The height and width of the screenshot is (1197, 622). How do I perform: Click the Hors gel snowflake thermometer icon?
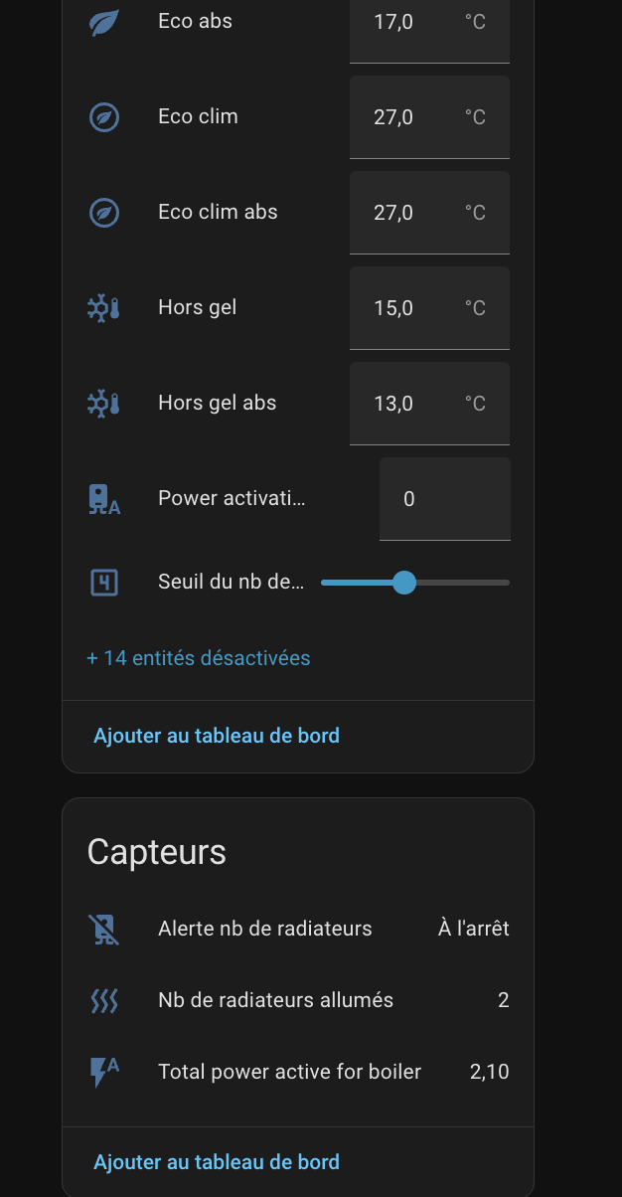[x=104, y=308]
